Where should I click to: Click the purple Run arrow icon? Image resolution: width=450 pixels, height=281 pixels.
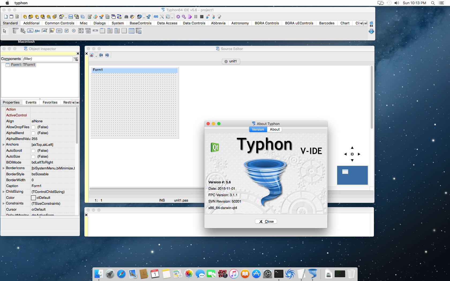[x=190, y=17]
